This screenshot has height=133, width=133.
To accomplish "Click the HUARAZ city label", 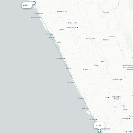I will coord(86,69).
